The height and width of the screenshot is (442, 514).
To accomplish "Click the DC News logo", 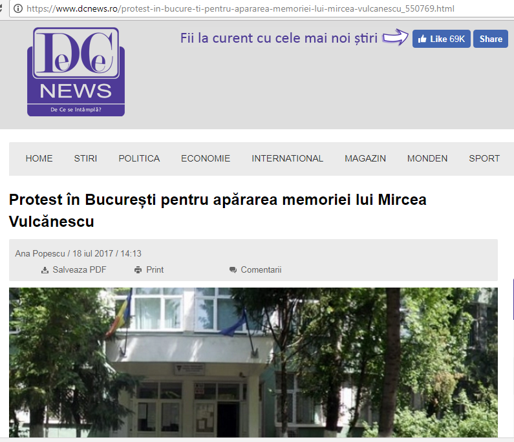I will 76,72.
